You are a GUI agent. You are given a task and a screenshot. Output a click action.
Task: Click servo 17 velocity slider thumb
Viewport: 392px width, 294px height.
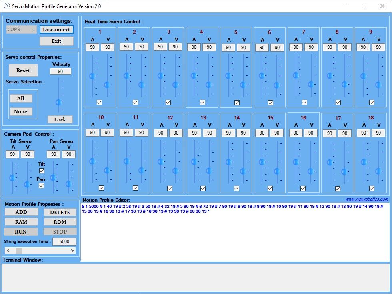coord(344,171)
